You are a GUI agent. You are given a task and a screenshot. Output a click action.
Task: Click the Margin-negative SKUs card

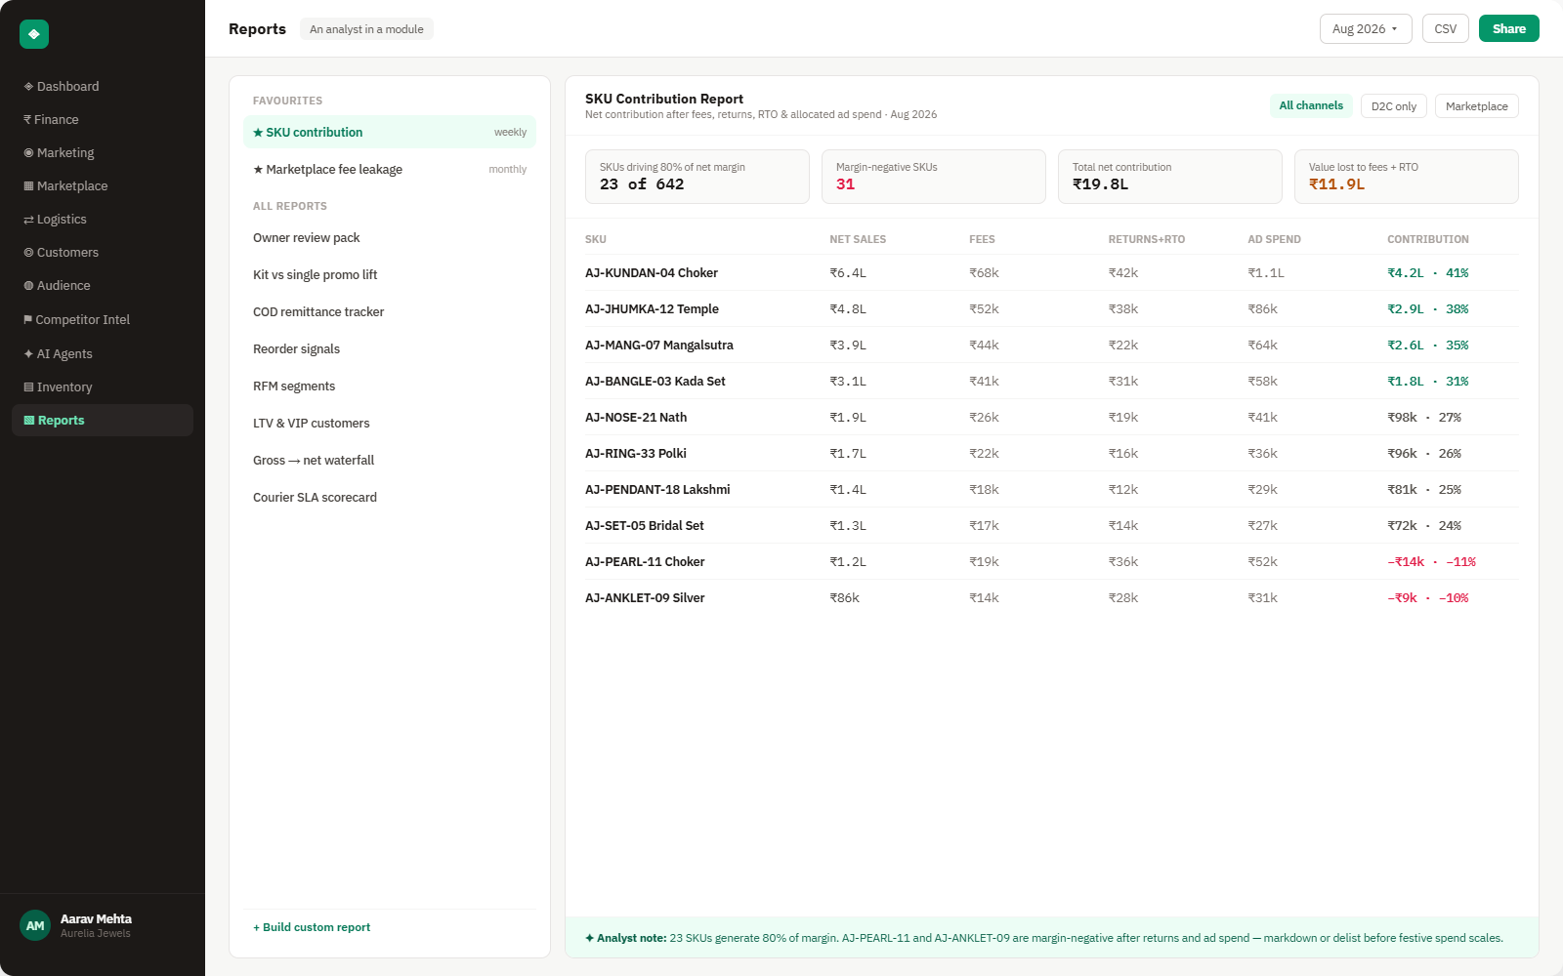coord(934,177)
